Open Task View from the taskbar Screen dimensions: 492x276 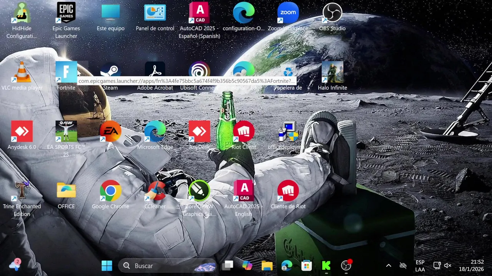click(x=228, y=266)
